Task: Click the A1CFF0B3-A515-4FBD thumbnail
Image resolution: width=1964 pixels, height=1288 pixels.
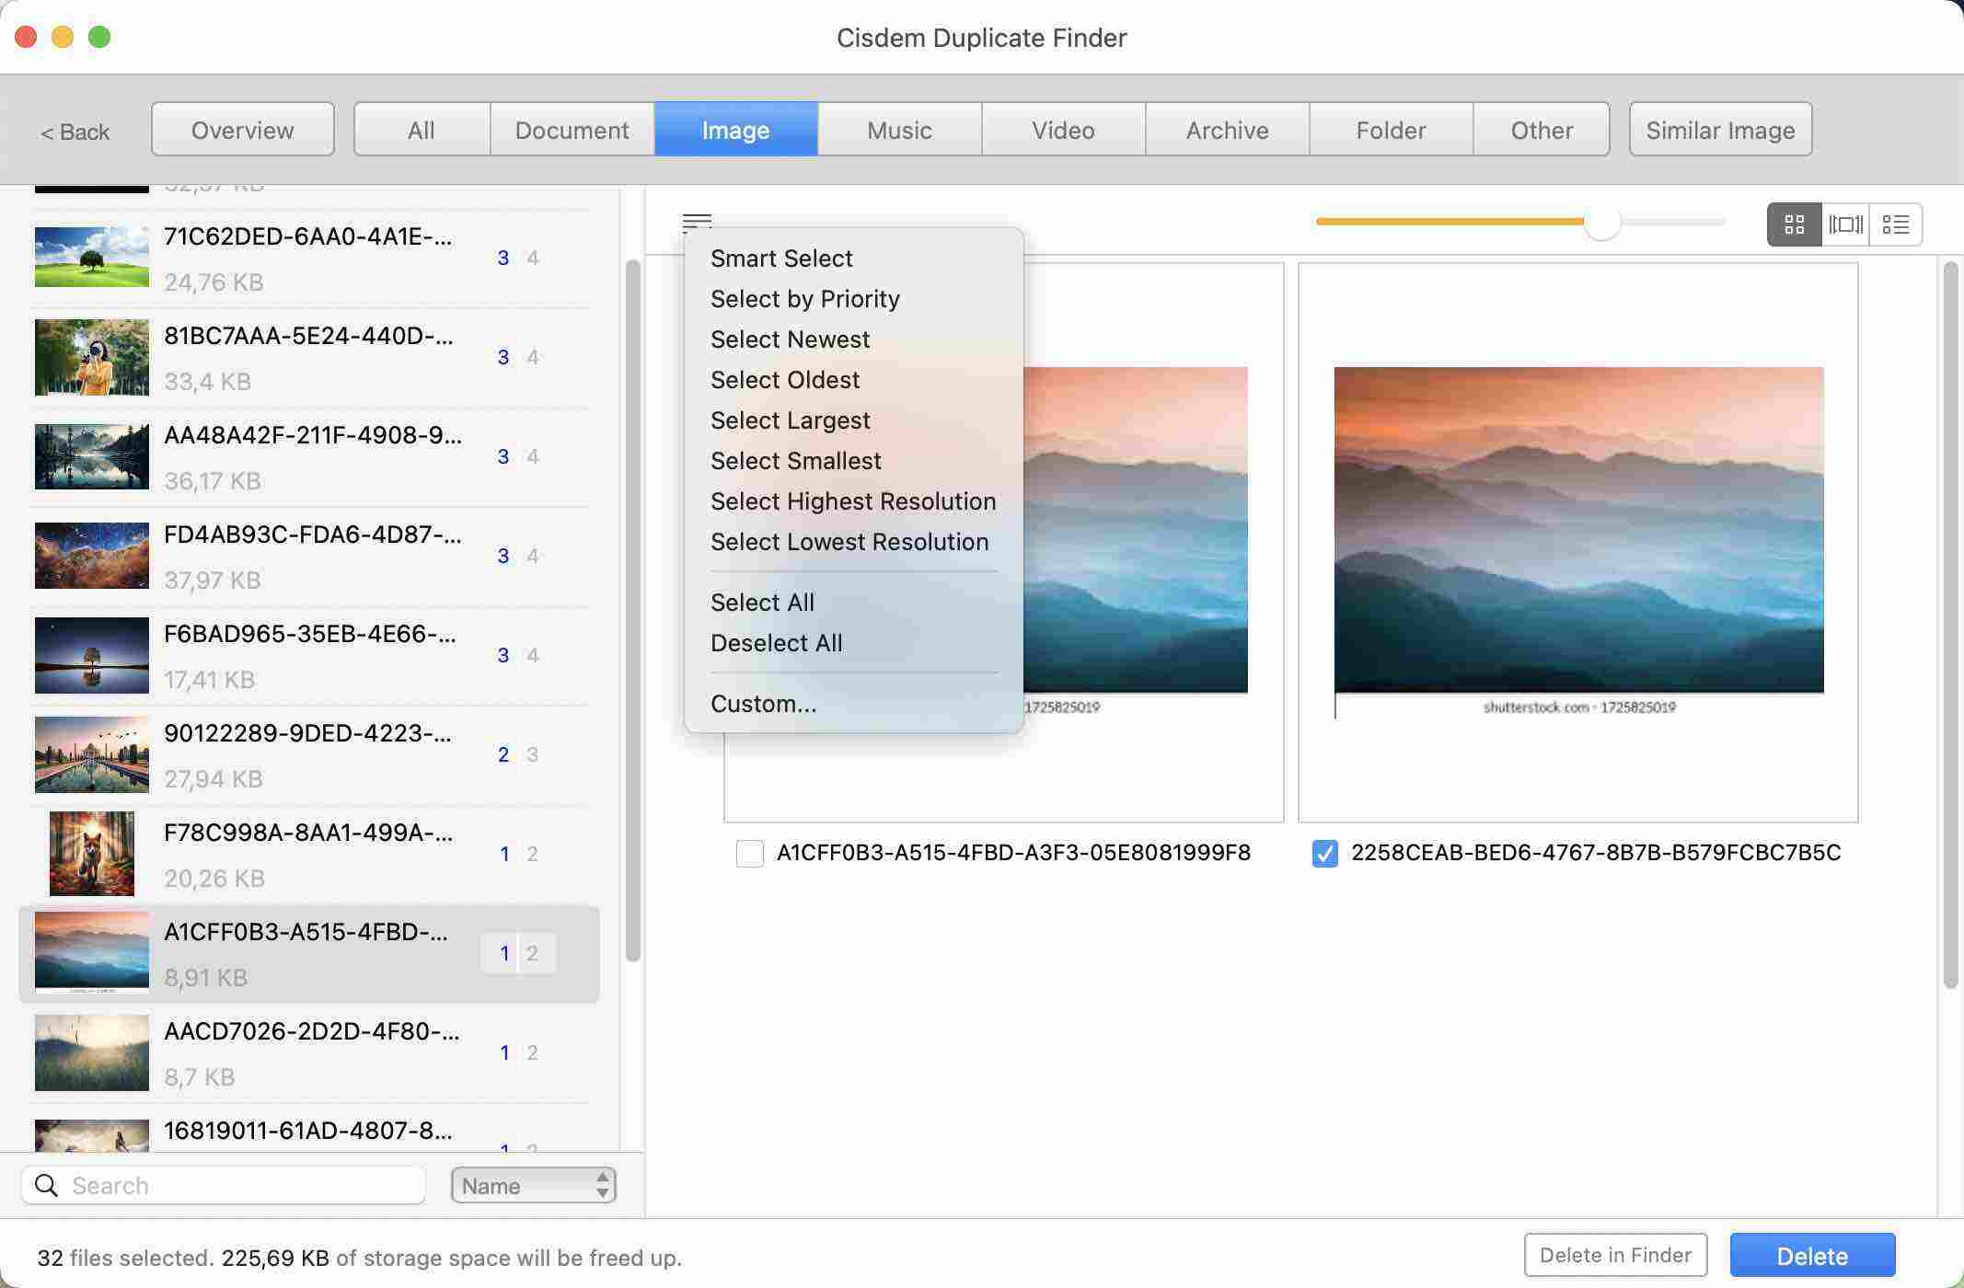Action: coord(90,950)
